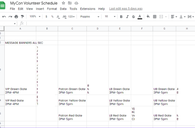This screenshot has height=128, width=195.
Task: Open the Extensions menu
Action: [x=87, y=9]
